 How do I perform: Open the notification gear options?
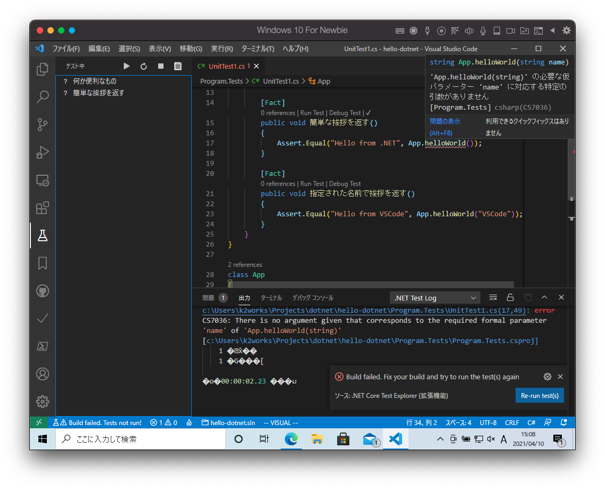[x=547, y=377]
